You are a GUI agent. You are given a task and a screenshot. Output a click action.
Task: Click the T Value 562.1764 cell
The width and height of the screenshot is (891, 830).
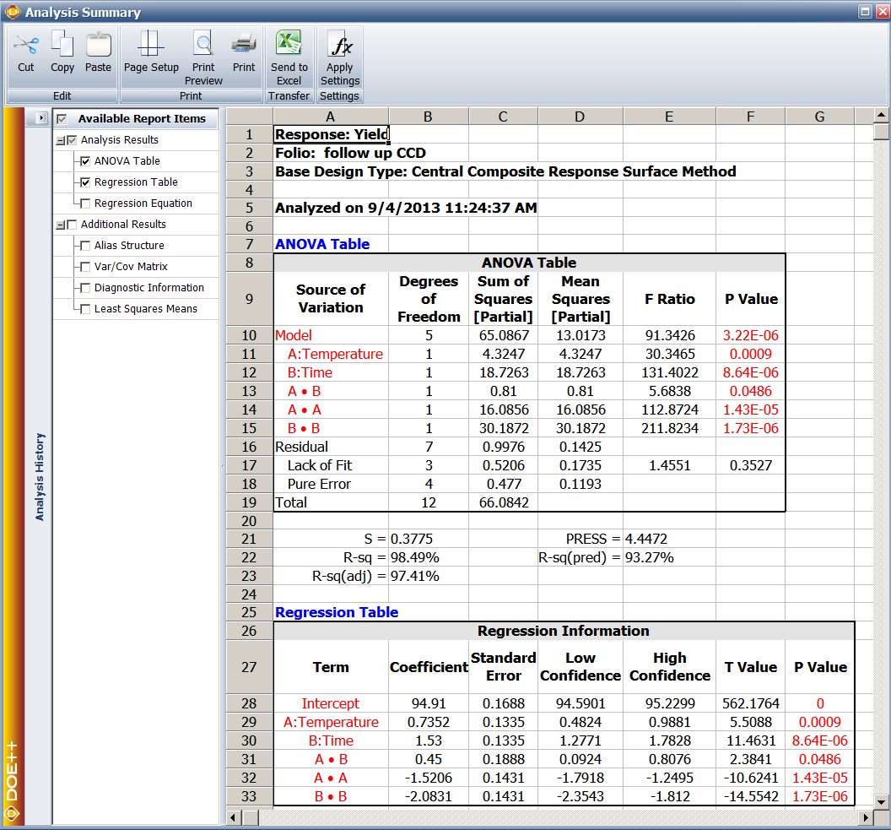coord(751,704)
